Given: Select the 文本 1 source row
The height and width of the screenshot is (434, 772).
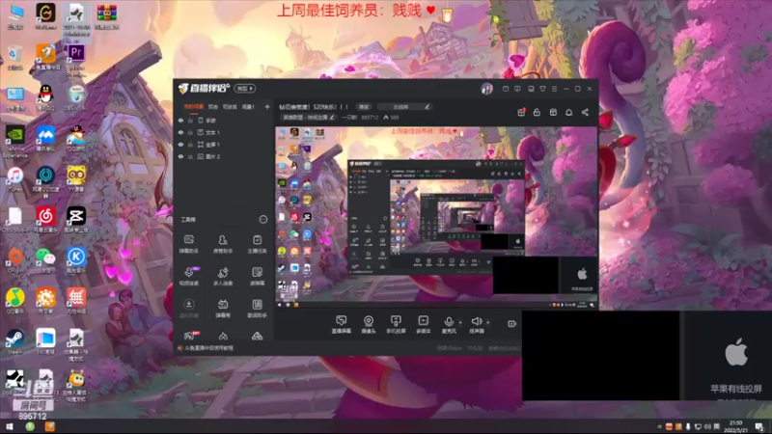Looking at the screenshot, I should pos(224,132).
